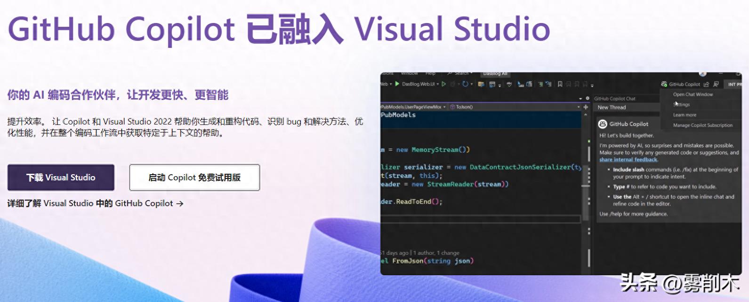The width and height of the screenshot is (749, 302).
Task: Click the 下载 Visual Studio button
Action: point(61,178)
